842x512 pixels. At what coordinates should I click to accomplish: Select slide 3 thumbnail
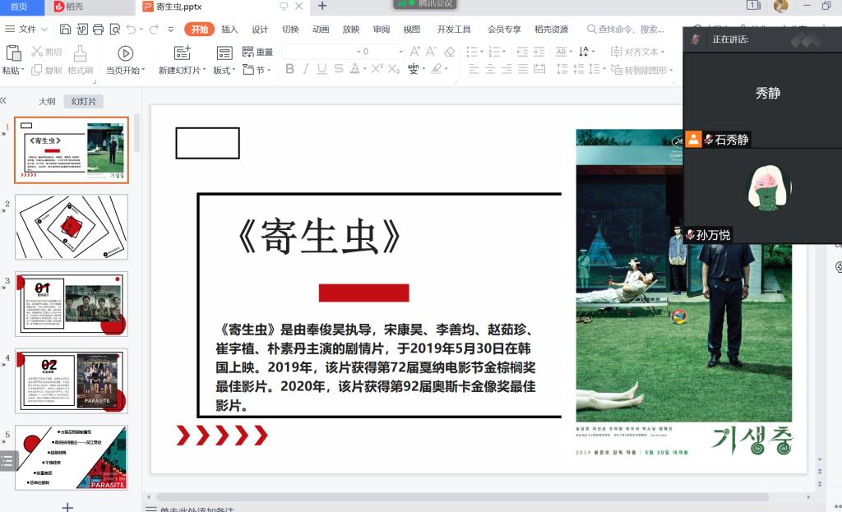pos(72,304)
